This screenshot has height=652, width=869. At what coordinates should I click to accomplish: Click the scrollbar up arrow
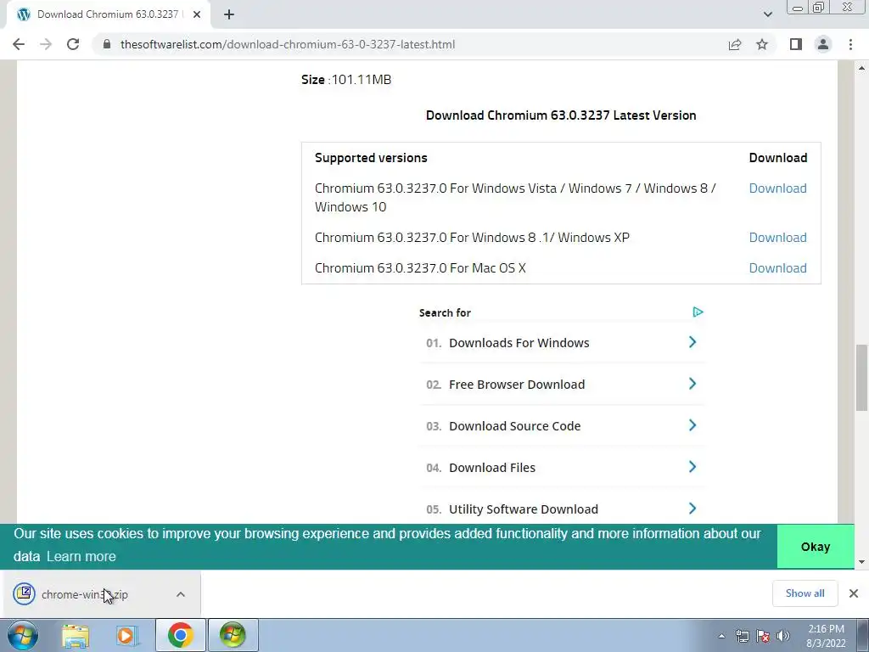861,68
